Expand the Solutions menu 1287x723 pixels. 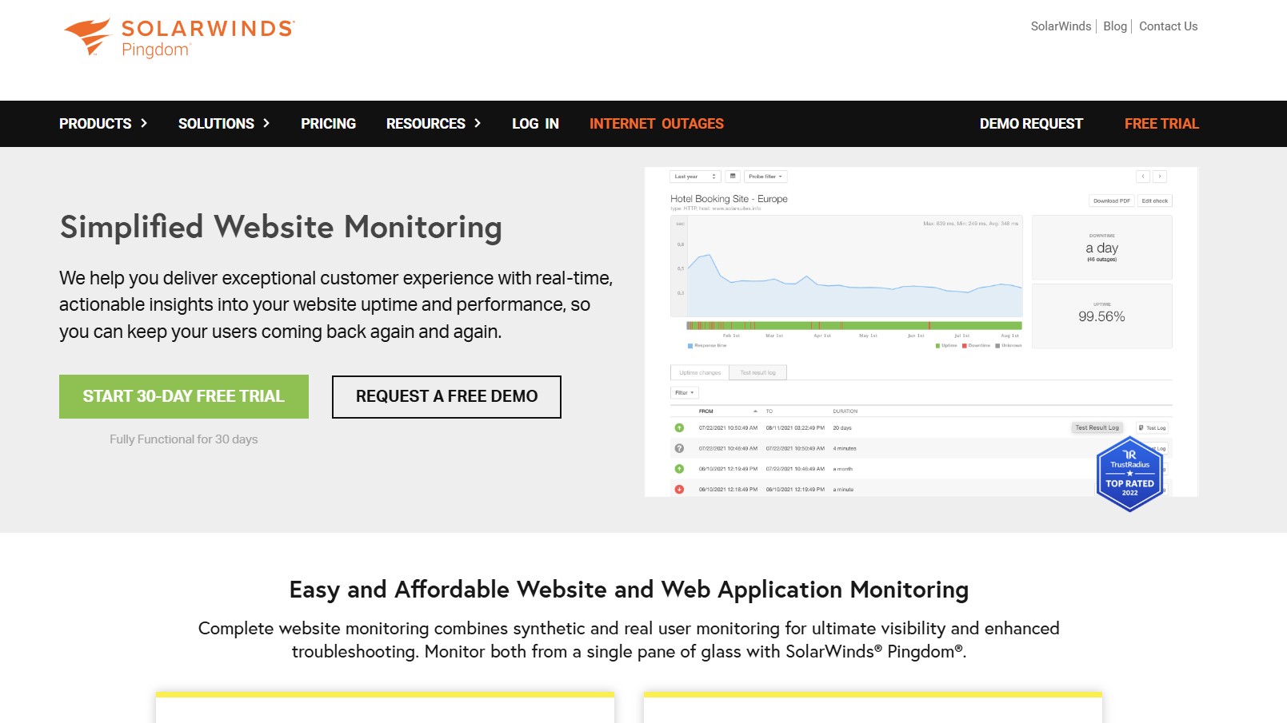click(224, 124)
